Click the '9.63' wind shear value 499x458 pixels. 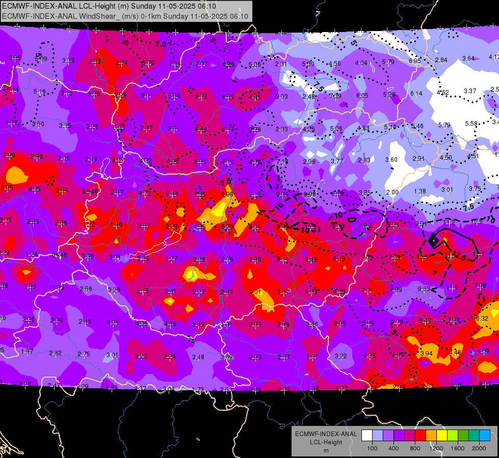point(424,289)
